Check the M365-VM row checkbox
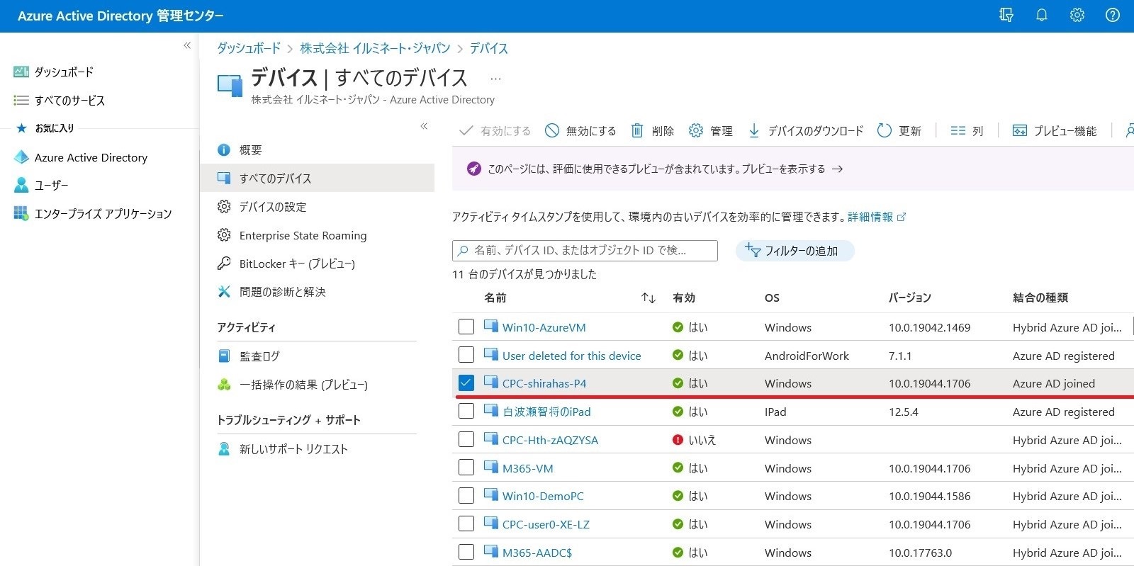The height and width of the screenshot is (566, 1134). [466, 468]
